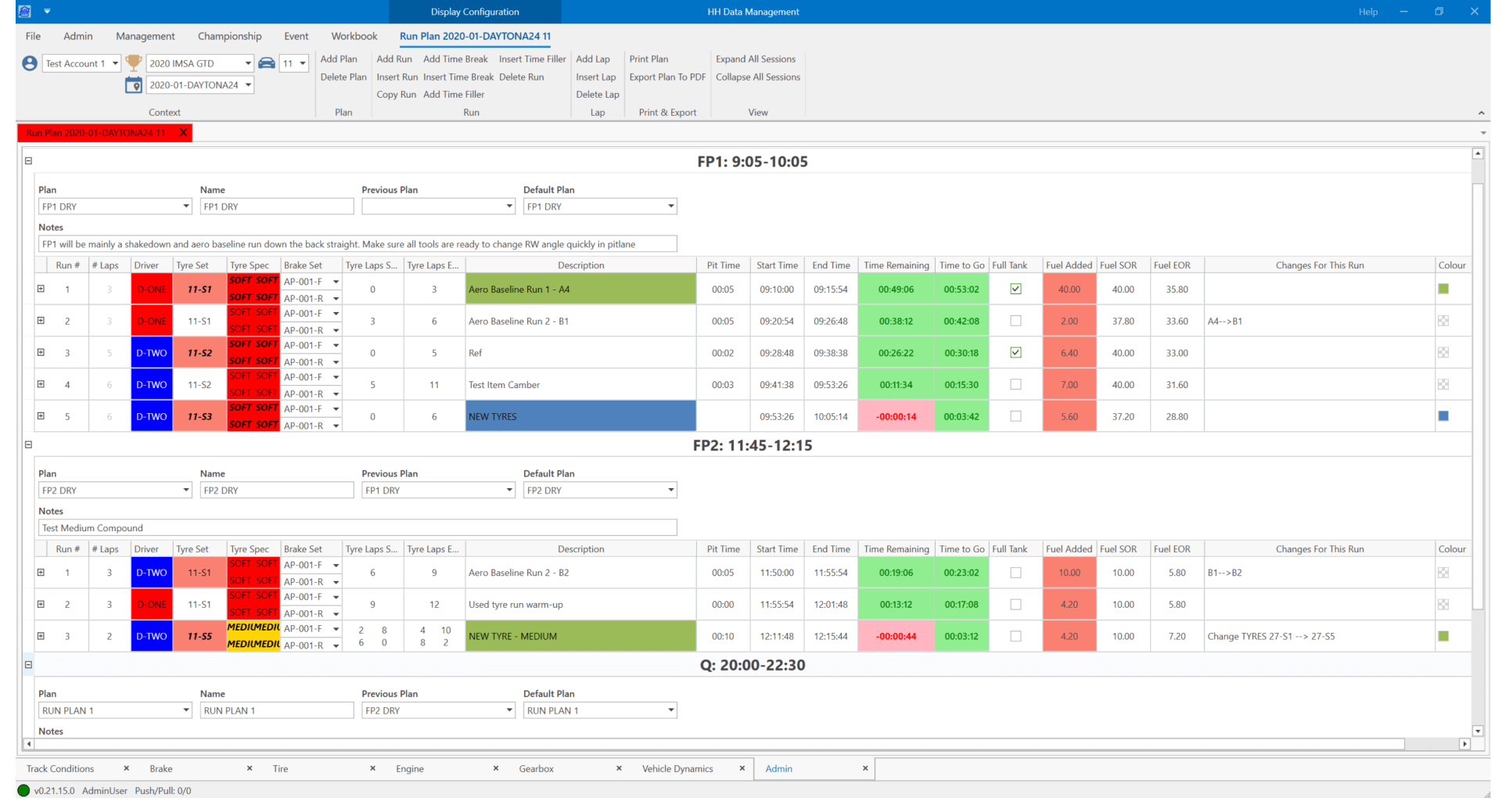The width and height of the screenshot is (1502, 798).
Task: Click the horizontal scrollbar right arrow
Action: 1464,744
